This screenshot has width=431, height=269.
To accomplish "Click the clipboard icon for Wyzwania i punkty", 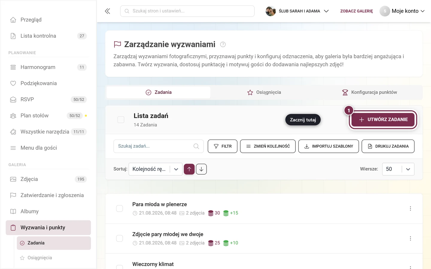I will pos(13,228).
